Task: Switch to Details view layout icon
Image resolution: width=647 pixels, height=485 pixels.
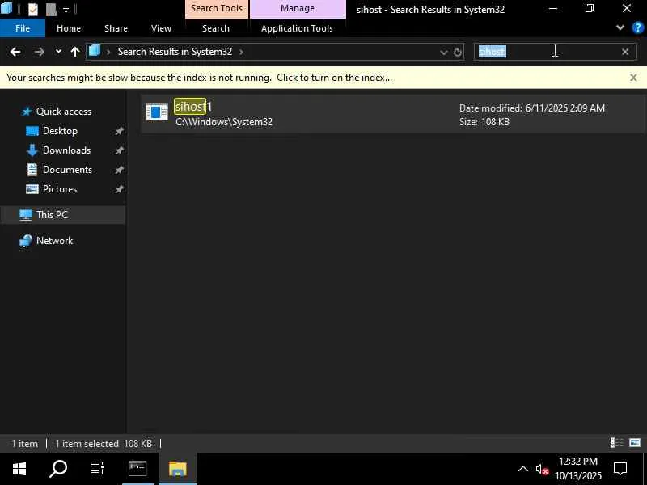Action: (x=617, y=443)
